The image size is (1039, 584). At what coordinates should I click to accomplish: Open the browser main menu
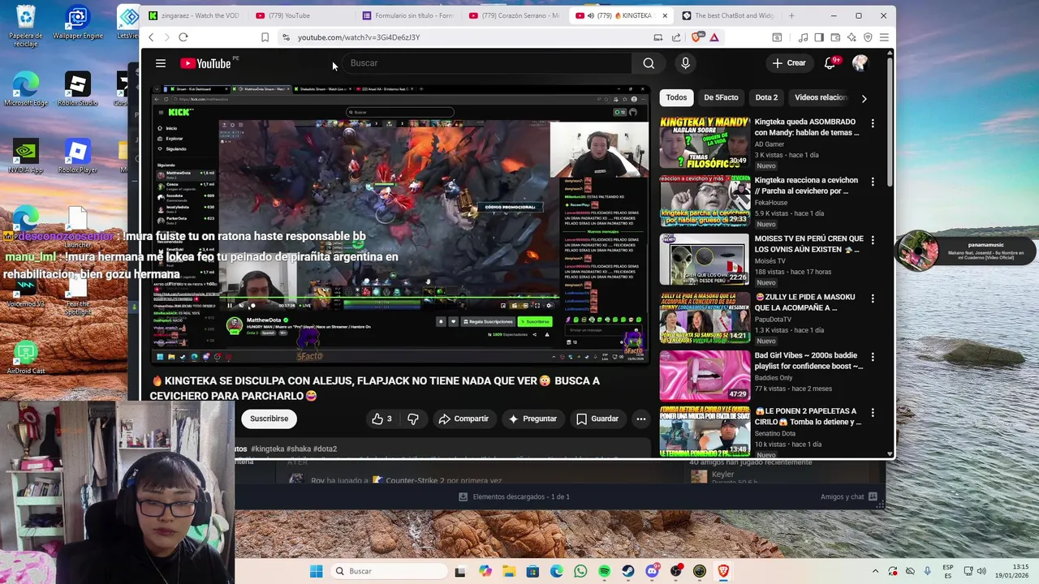pos(884,37)
